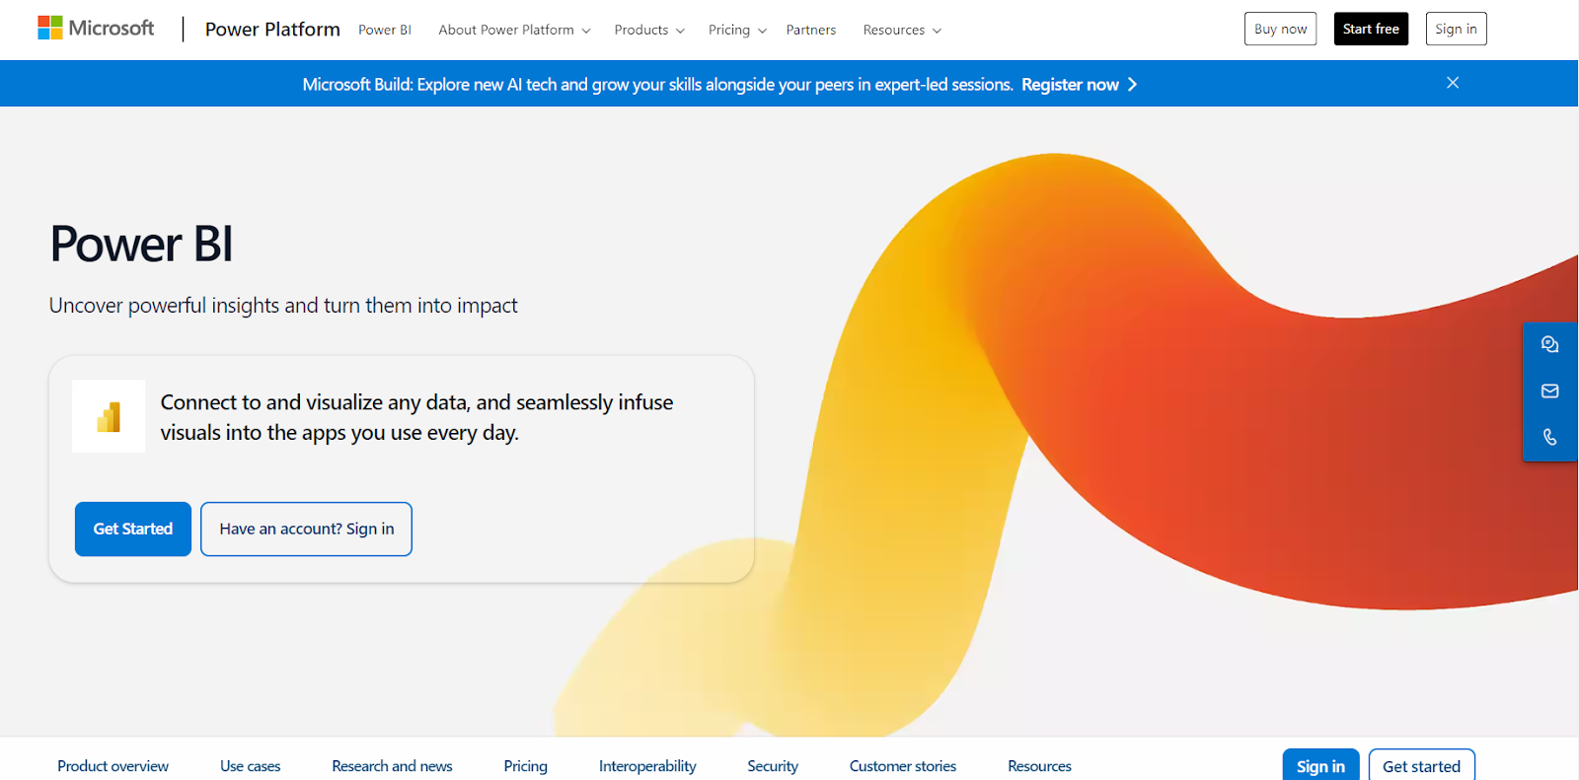Expand the Resources dropdown in header

pyautogui.click(x=902, y=30)
